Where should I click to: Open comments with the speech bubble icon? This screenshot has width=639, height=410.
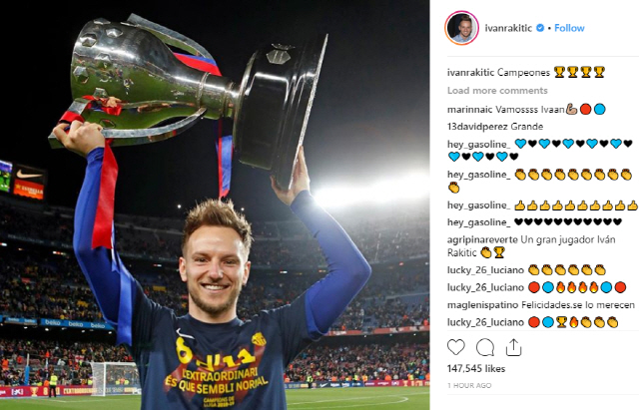pyautogui.click(x=485, y=347)
